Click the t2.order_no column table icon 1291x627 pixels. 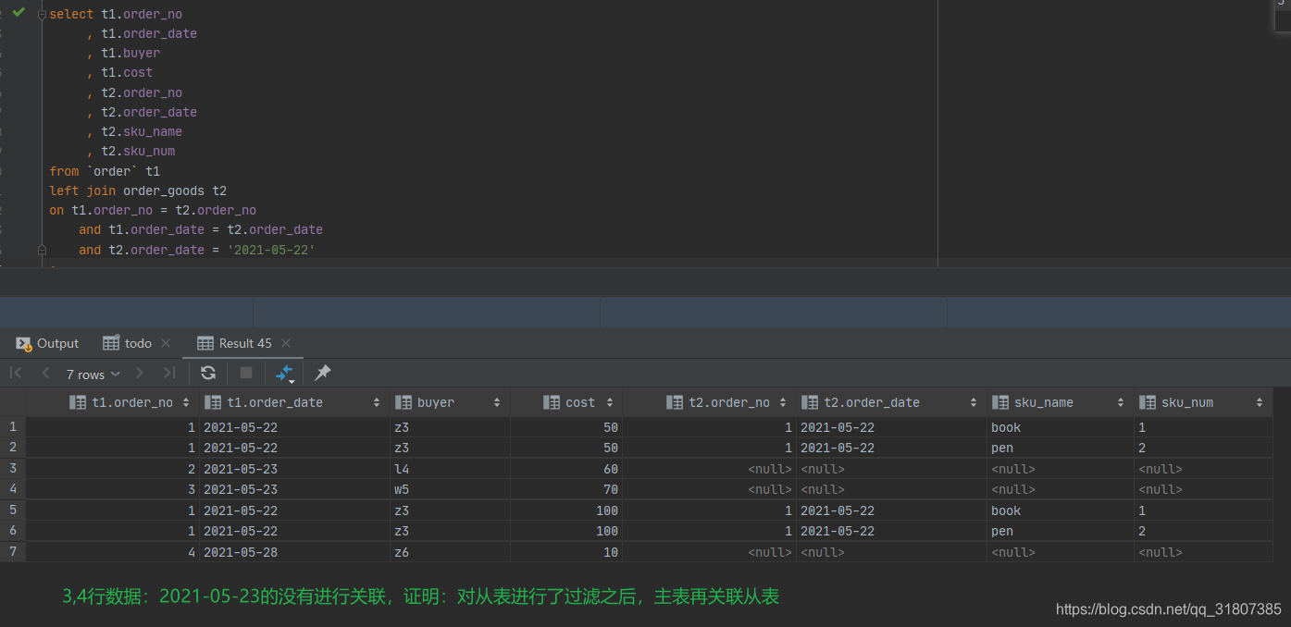point(675,402)
